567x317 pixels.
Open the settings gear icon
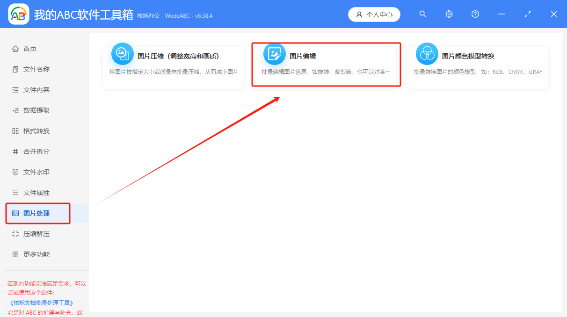click(x=449, y=14)
